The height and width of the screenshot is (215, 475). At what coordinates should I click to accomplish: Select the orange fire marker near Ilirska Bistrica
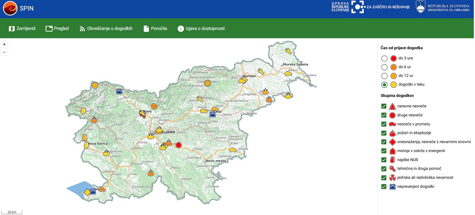[x=151, y=173]
